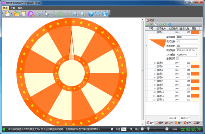Image resolution: width=205 pixels, height=134 pixels.
Task: Click orange color swatch of 奖项3
Action: click(195, 66)
